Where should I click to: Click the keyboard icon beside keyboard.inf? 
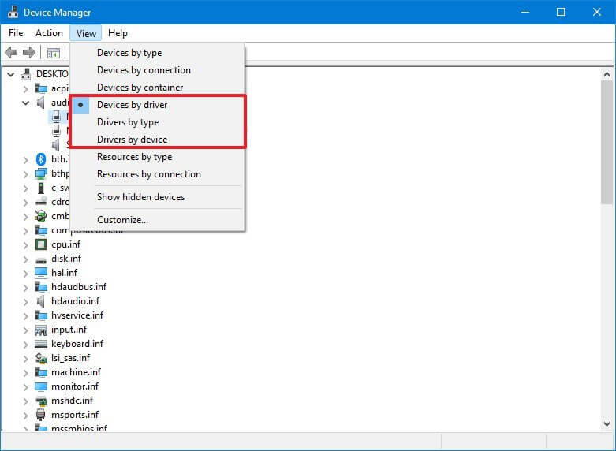[x=41, y=344]
